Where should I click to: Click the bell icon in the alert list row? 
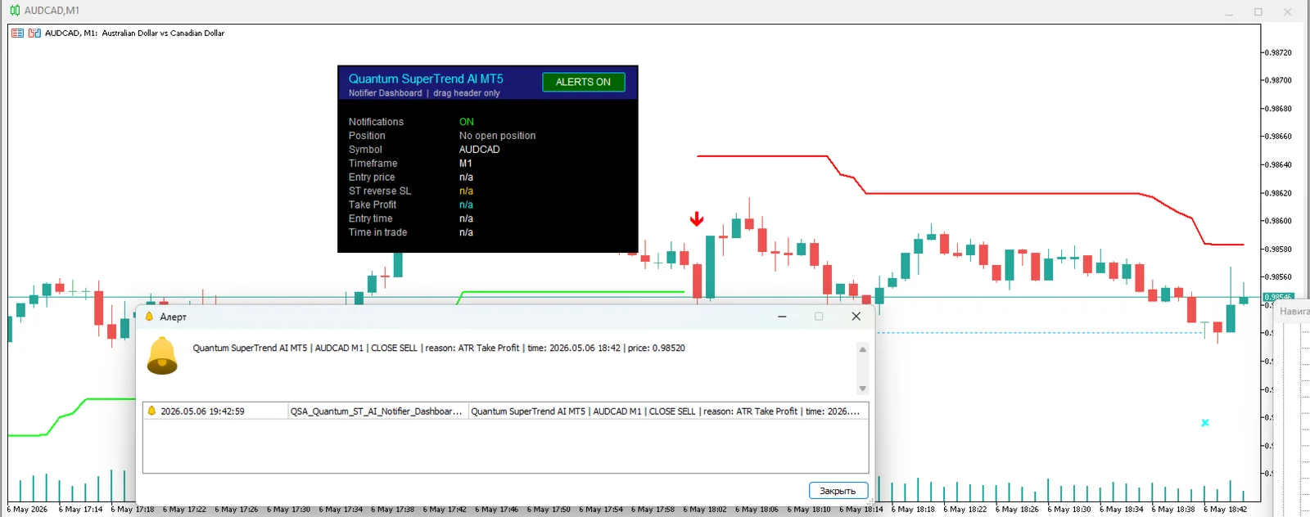tap(151, 411)
